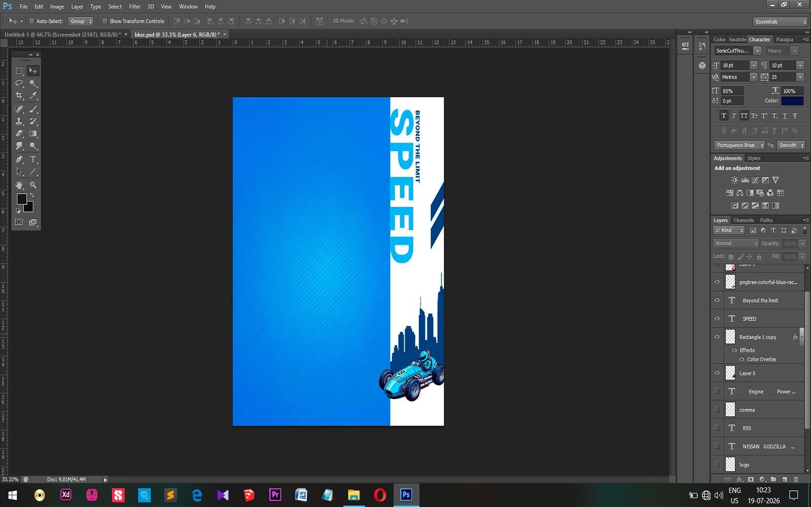Open the Filter menu

pos(134,7)
